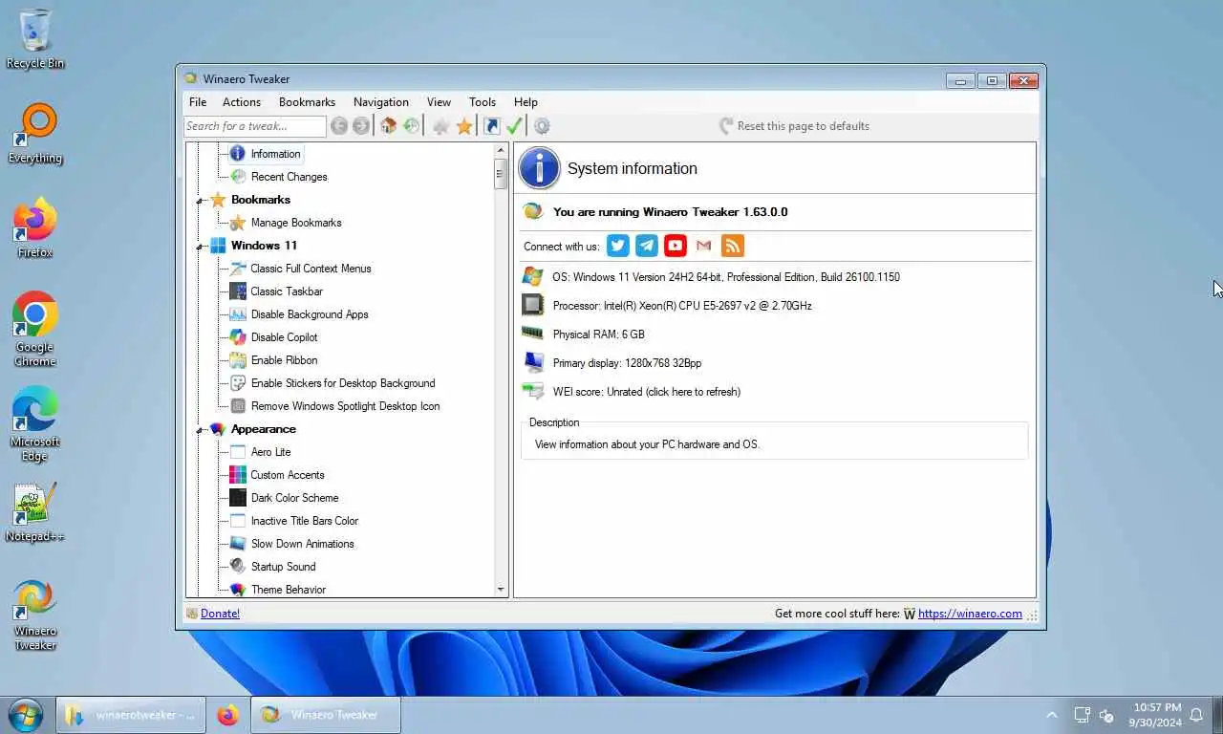The width and height of the screenshot is (1223, 734).
Task: Click the Donate! link
Action: [x=220, y=614]
